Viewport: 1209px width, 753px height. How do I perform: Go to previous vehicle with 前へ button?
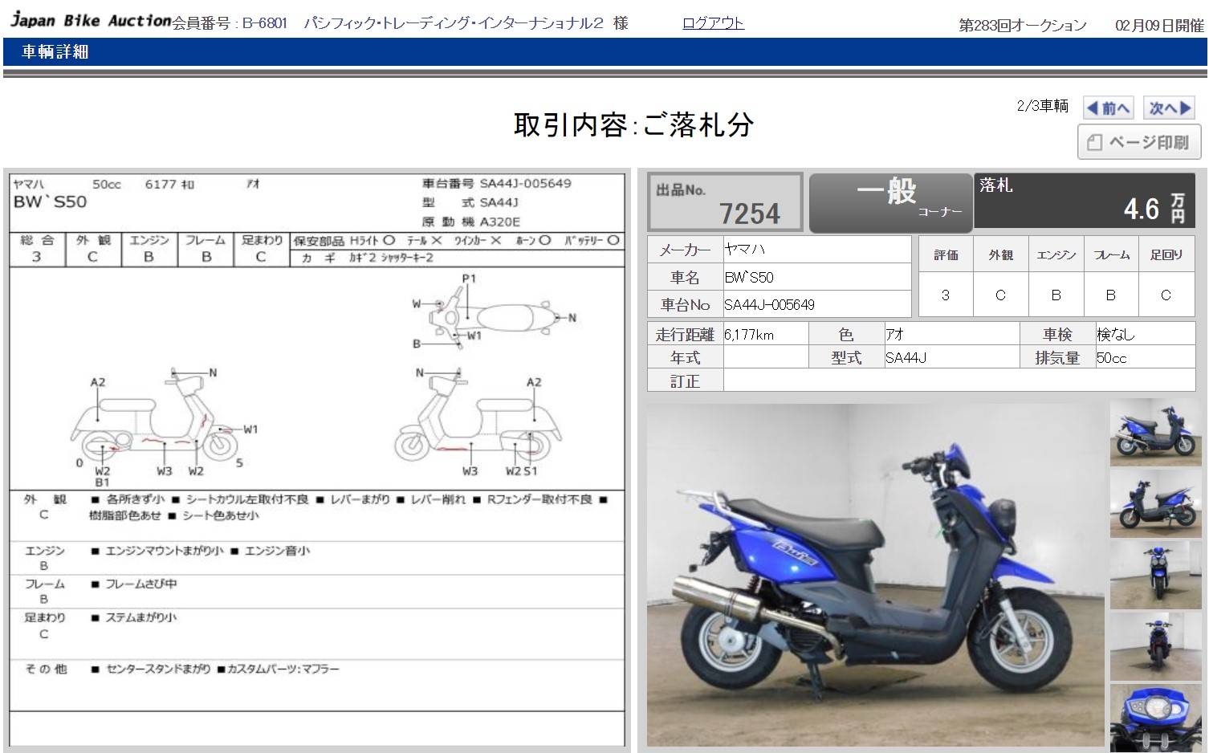tap(1108, 108)
